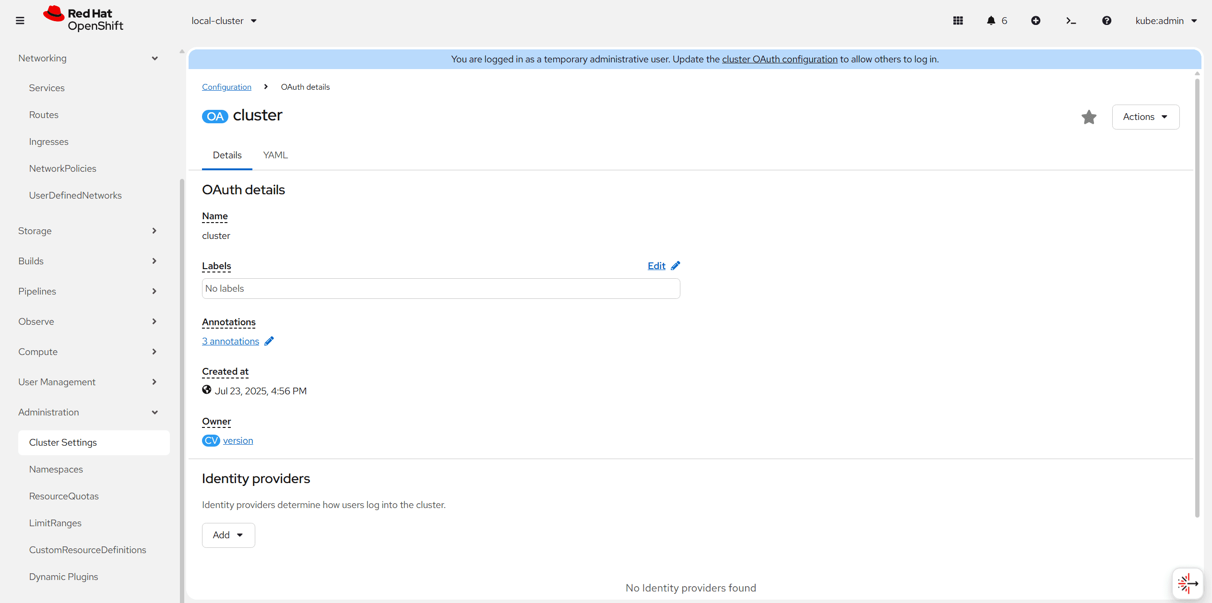Select the Details tab

point(227,155)
